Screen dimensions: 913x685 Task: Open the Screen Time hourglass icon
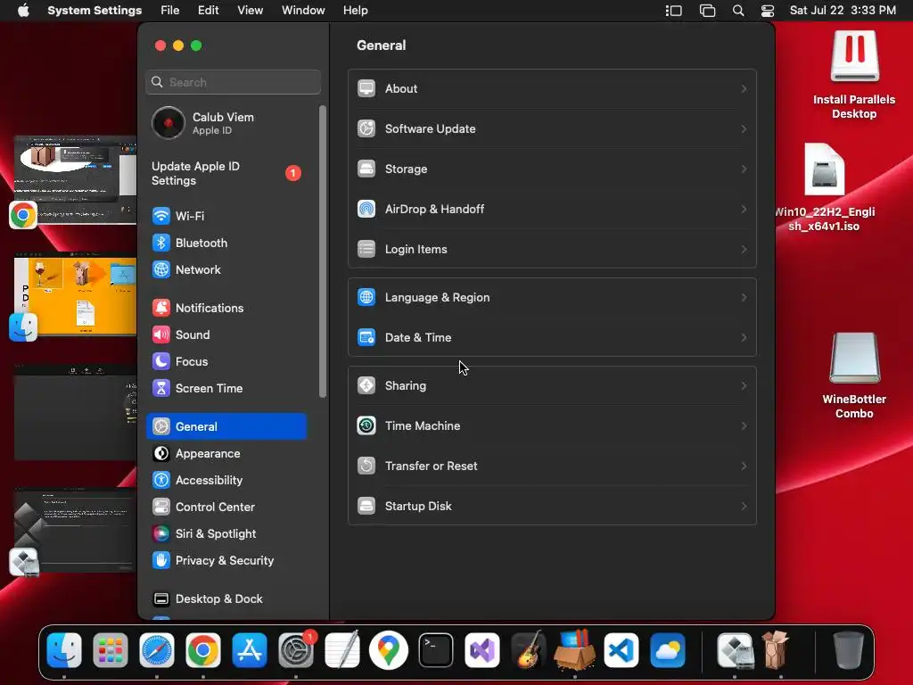click(x=161, y=389)
